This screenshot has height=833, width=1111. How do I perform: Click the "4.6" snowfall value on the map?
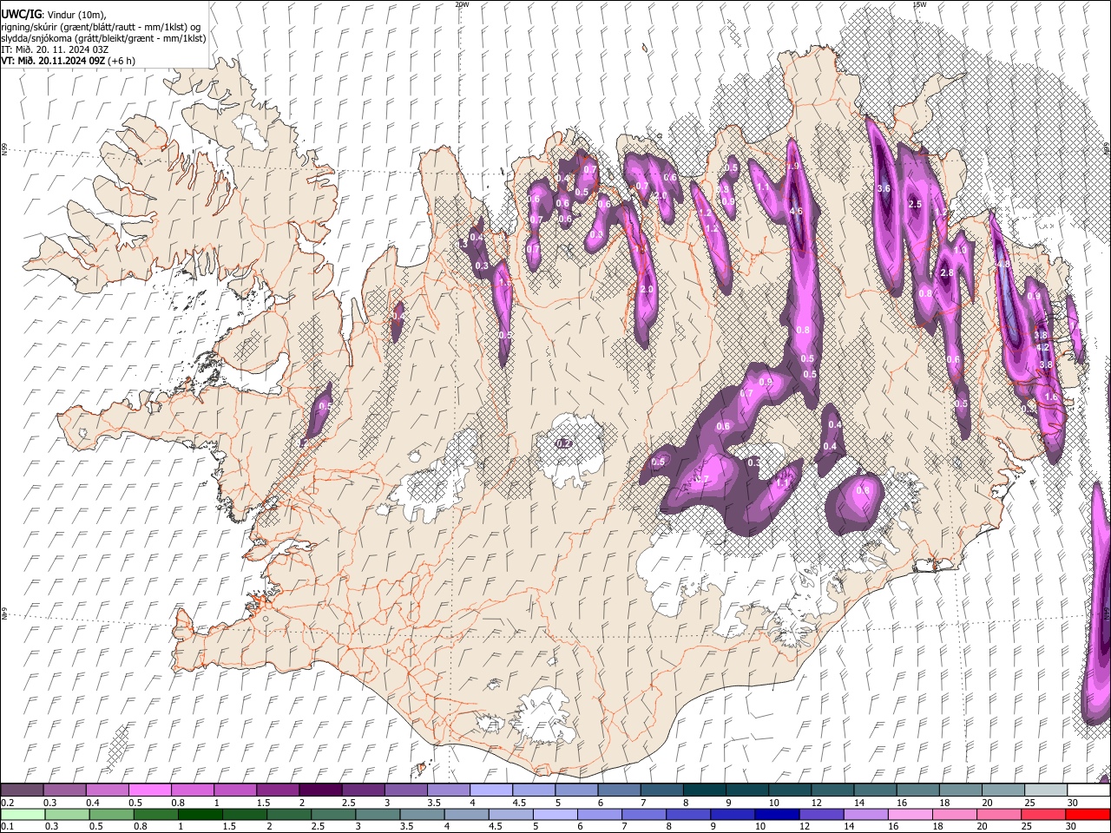point(796,211)
